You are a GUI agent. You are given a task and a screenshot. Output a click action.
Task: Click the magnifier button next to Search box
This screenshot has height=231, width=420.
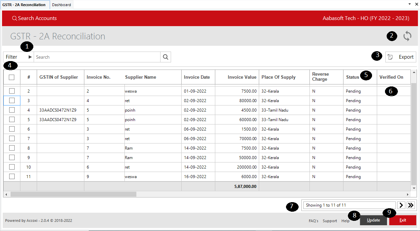click(x=166, y=57)
